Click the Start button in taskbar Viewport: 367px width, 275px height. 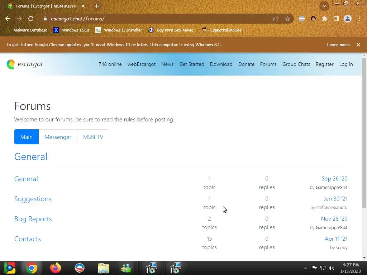[9, 268]
